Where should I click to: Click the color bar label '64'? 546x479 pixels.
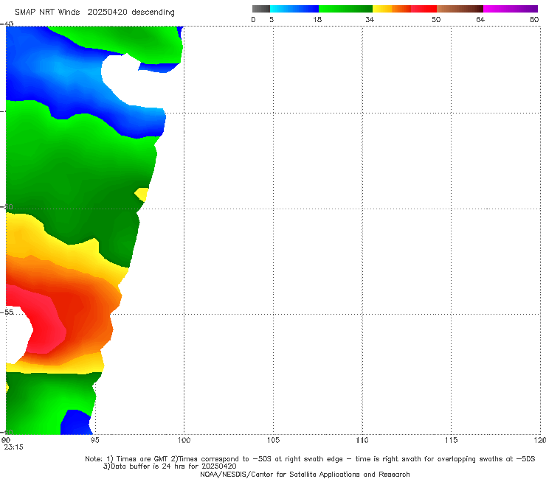(x=480, y=19)
